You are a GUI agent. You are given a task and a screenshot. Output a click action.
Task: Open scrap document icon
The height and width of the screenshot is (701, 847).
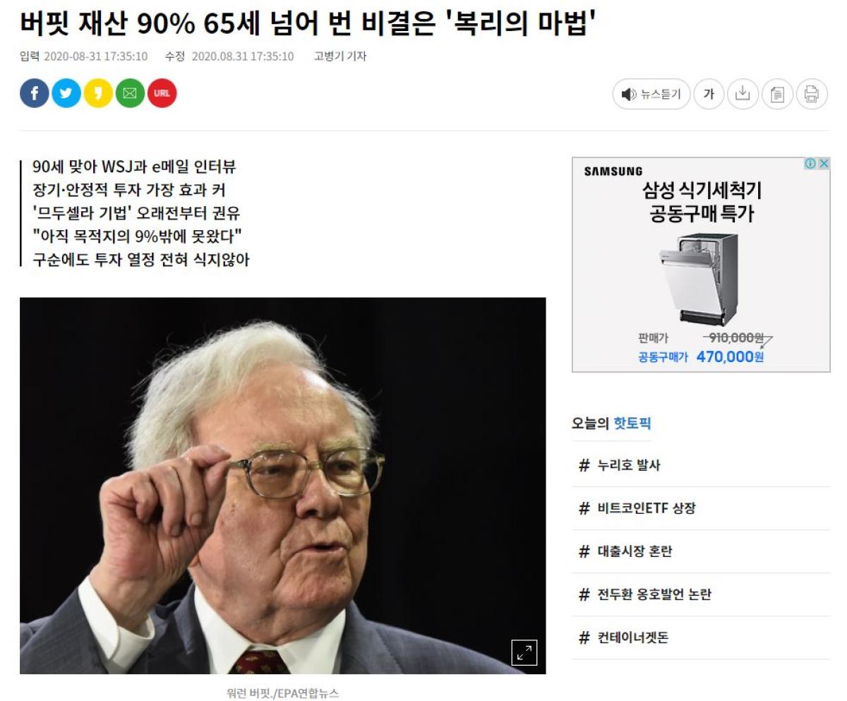(777, 94)
